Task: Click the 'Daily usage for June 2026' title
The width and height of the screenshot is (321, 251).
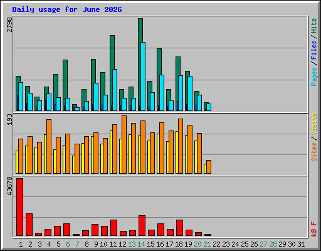Action: 67,9
